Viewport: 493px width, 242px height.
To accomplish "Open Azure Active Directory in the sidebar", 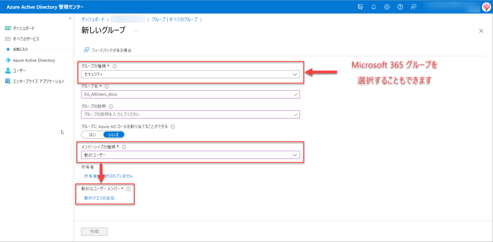I will tap(34, 60).
